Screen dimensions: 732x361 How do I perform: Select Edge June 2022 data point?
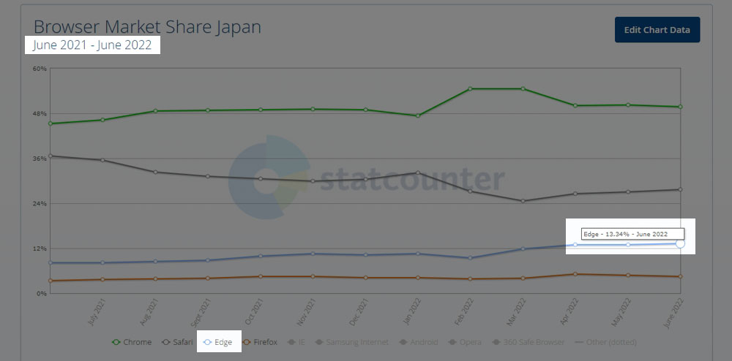tap(680, 243)
